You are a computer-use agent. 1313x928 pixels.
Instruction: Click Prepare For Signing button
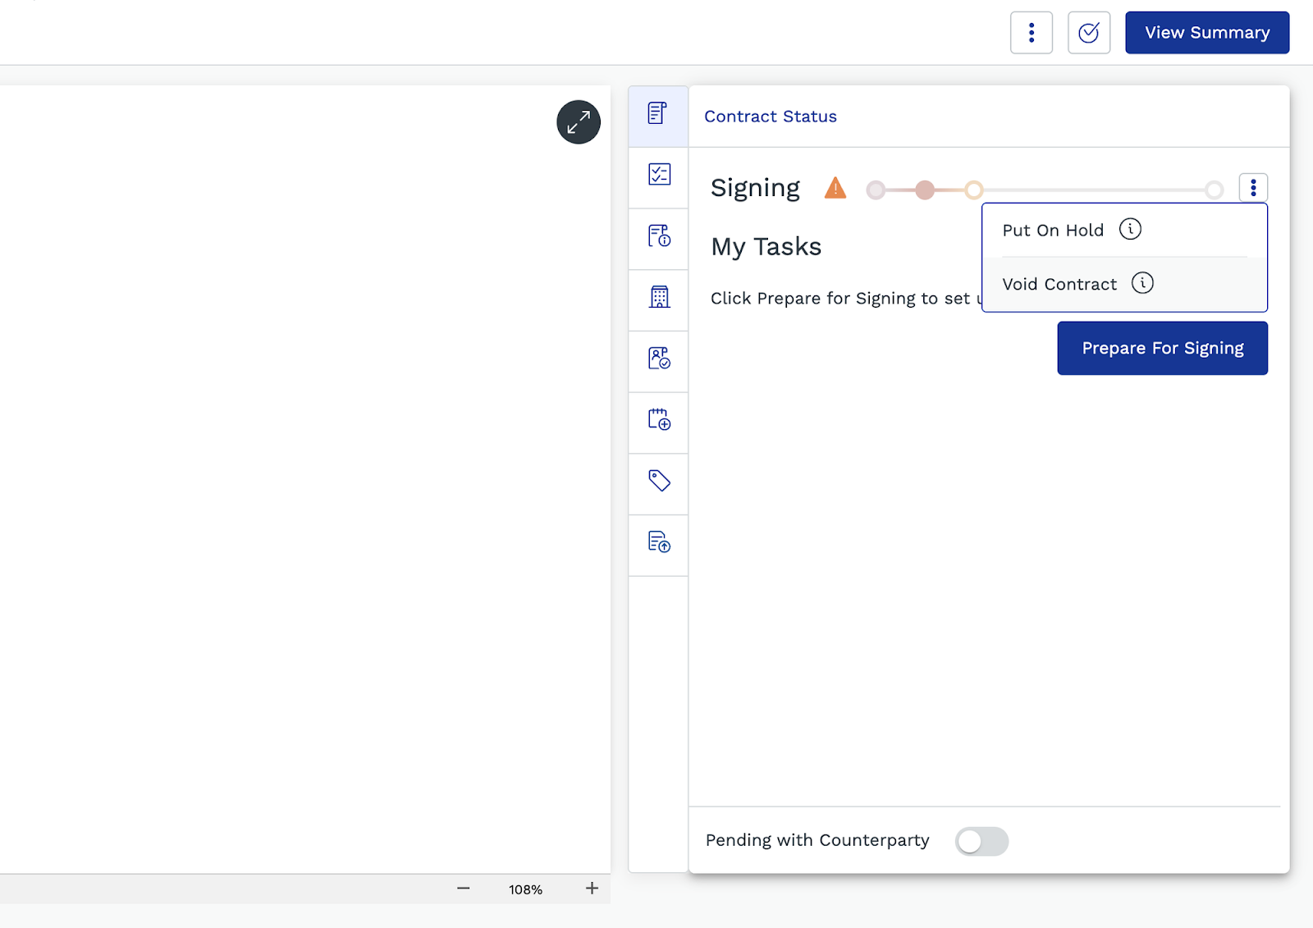click(1162, 348)
